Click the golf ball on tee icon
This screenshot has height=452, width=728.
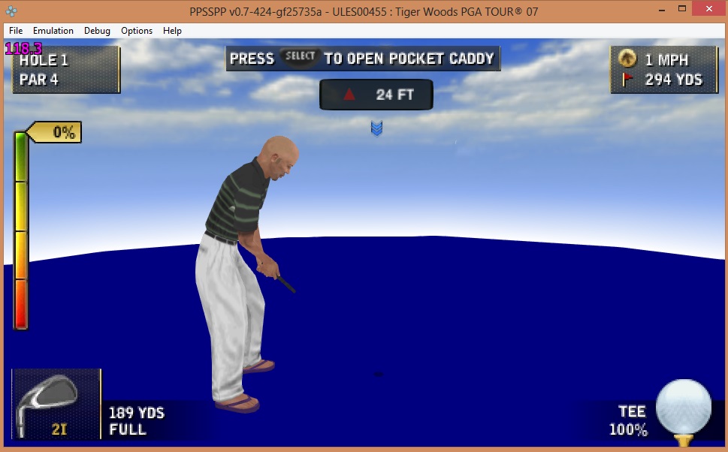pyautogui.click(x=683, y=412)
